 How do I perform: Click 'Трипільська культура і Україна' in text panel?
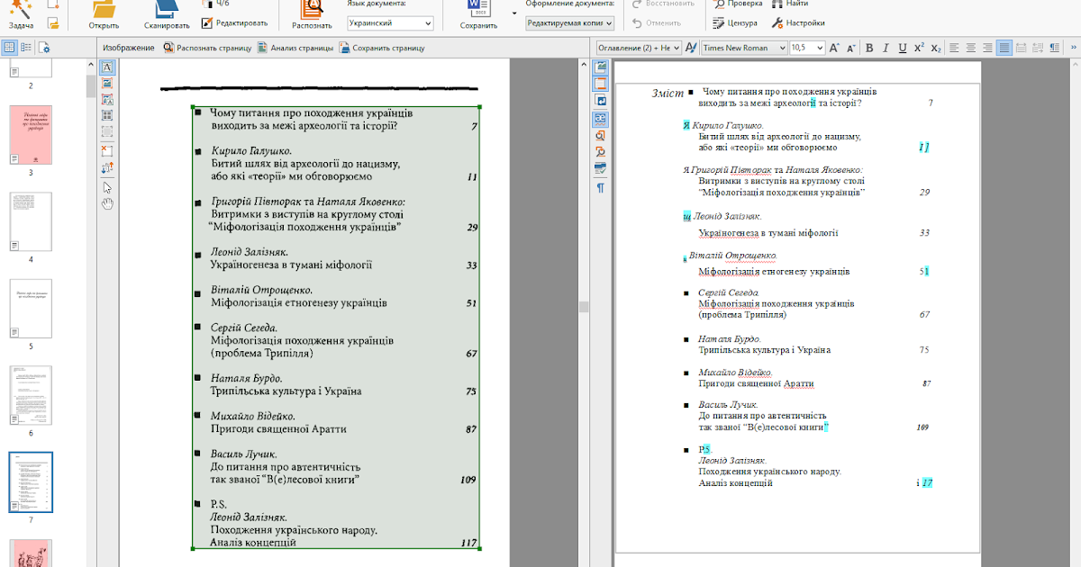(x=764, y=350)
